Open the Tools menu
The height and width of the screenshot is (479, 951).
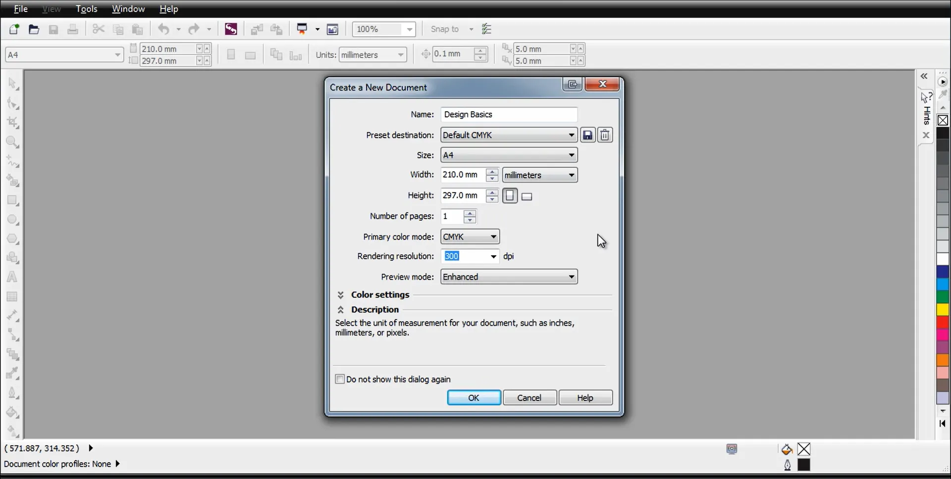[x=86, y=9]
